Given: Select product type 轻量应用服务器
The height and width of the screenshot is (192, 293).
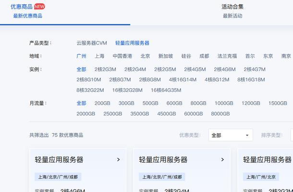Looking at the screenshot, I should [x=132, y=43].
